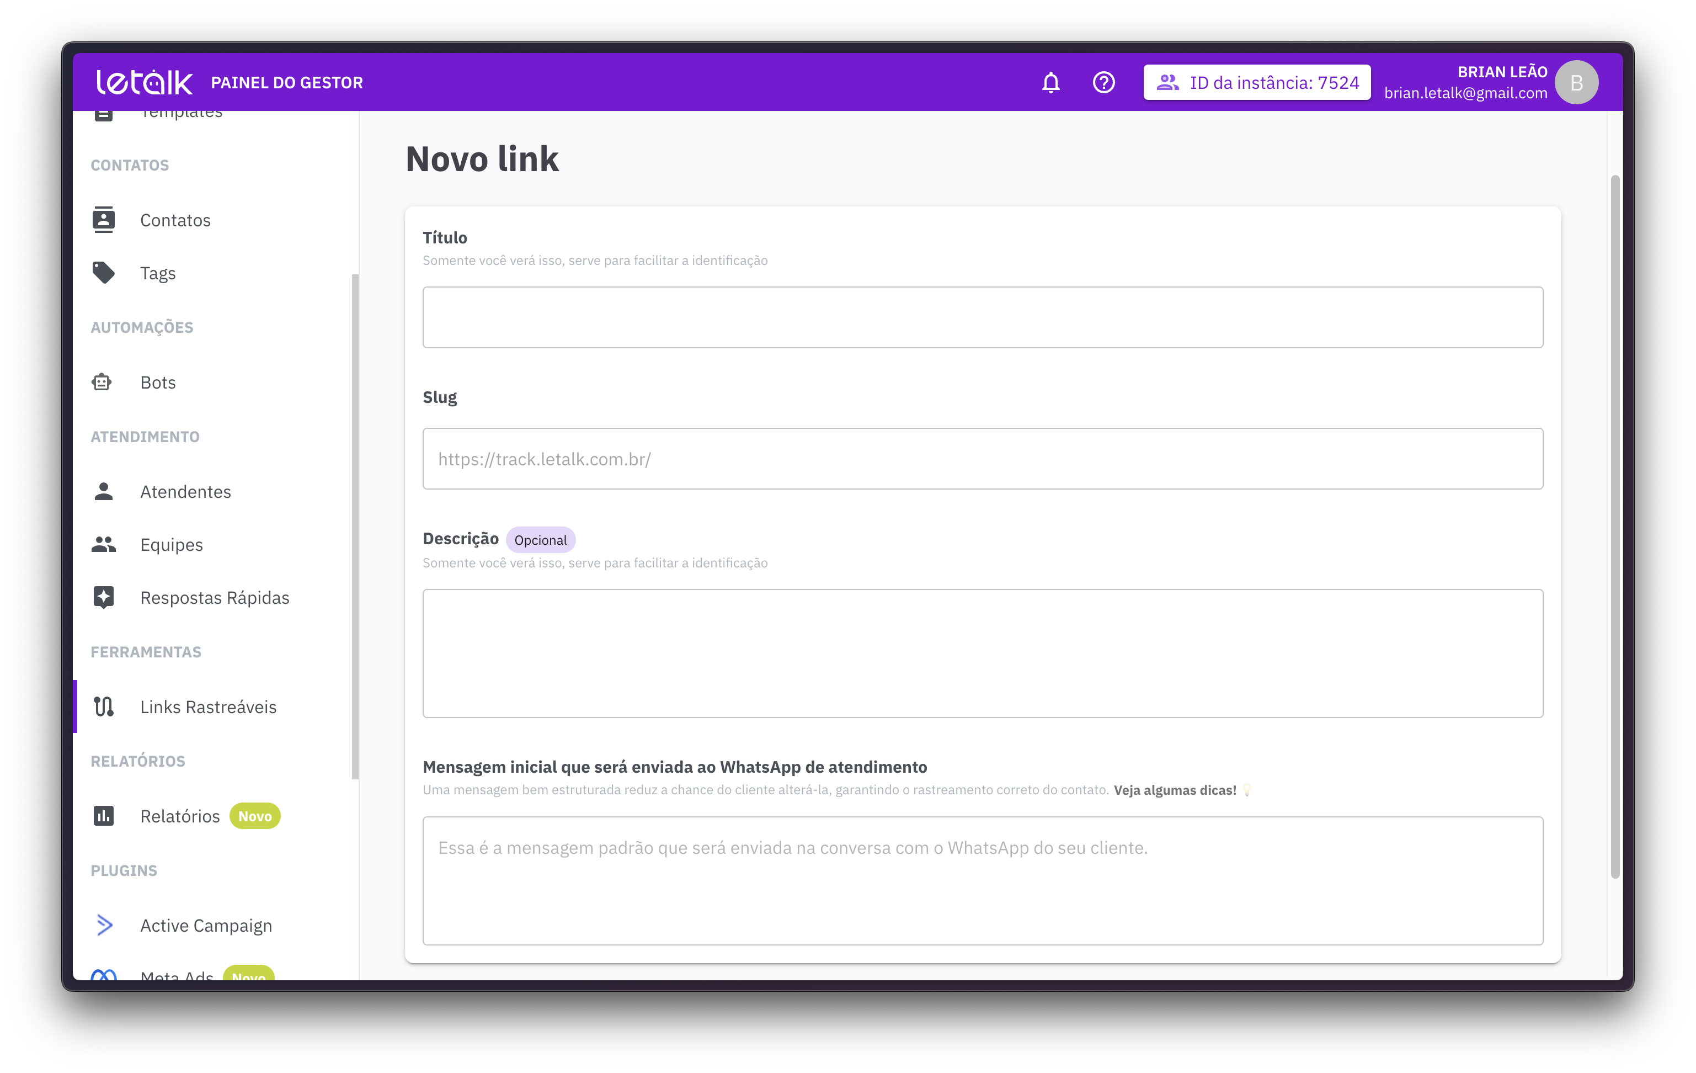Image resolution: width=1696 pixels, height=1073 pixels.
Task: Click the Opcional badge beside Descrição
Action: [540, 540]
